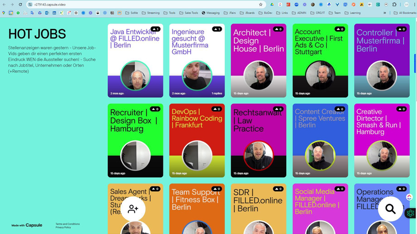Click upvote badge on DevOps card
The image size is (417, 234).
point(217,109)
